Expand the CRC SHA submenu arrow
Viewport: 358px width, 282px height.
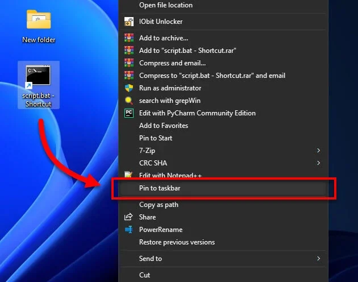tap(318, 163)
